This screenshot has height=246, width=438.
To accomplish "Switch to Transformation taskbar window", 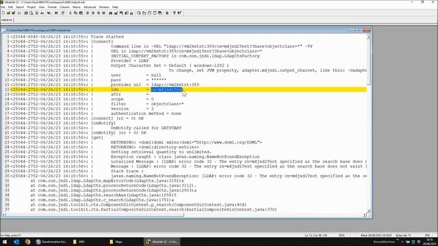I will click(51, 242).
